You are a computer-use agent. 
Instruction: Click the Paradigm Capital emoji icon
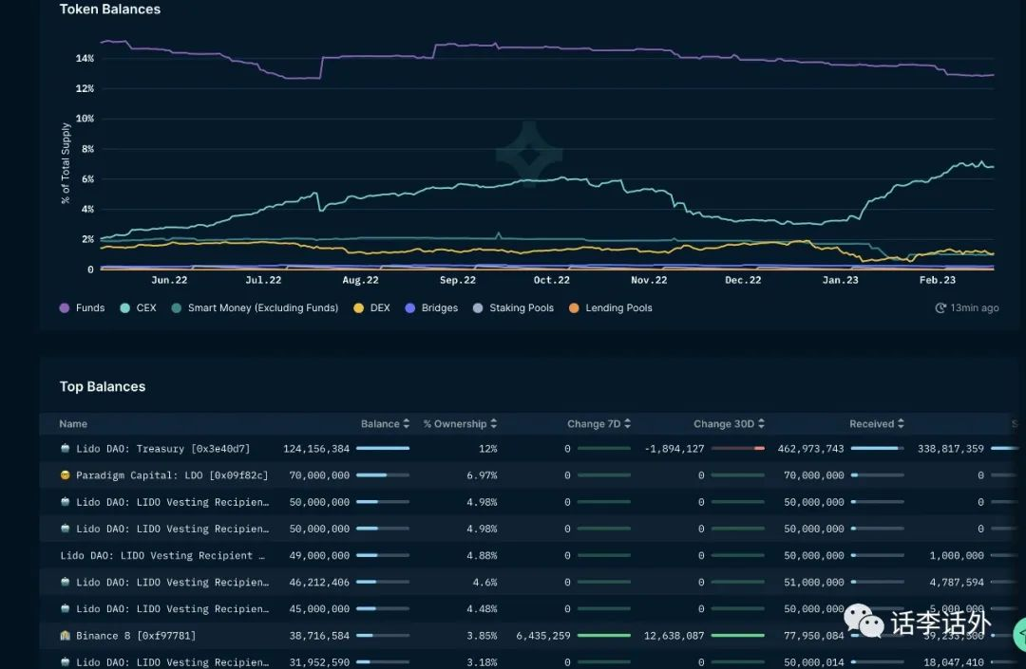[65, 475]
